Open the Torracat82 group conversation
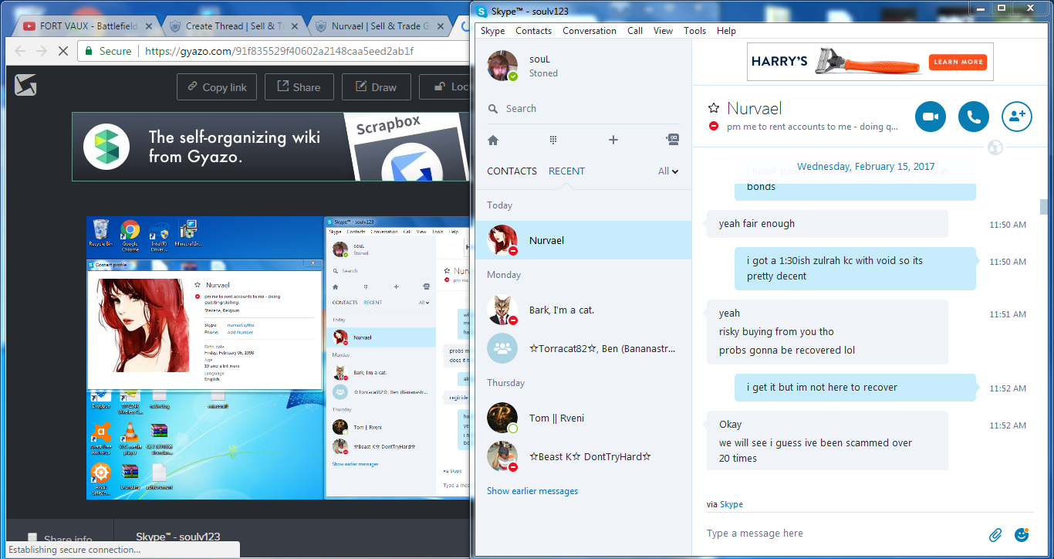Screen dimensions: 1054x559 (583, 348)
